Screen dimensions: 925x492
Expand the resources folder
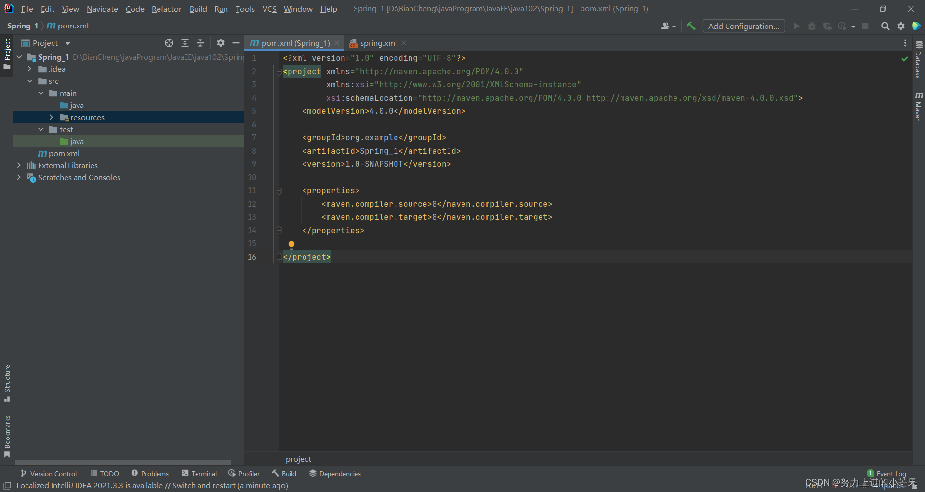(52, 117)
